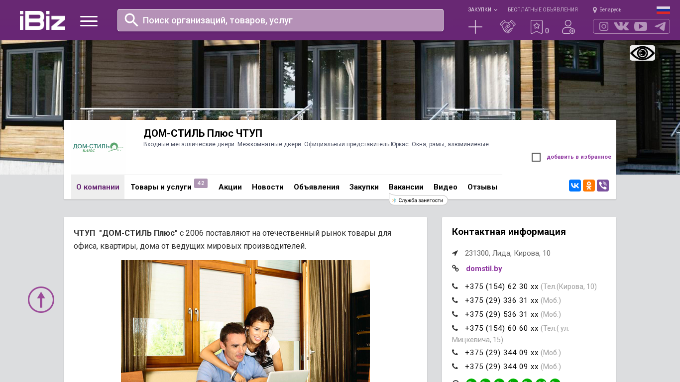Image resolution: width=680 pixels, height=382 pixels.
Task: Open the Вакансии tab
Action: click(x=406, y=187)
